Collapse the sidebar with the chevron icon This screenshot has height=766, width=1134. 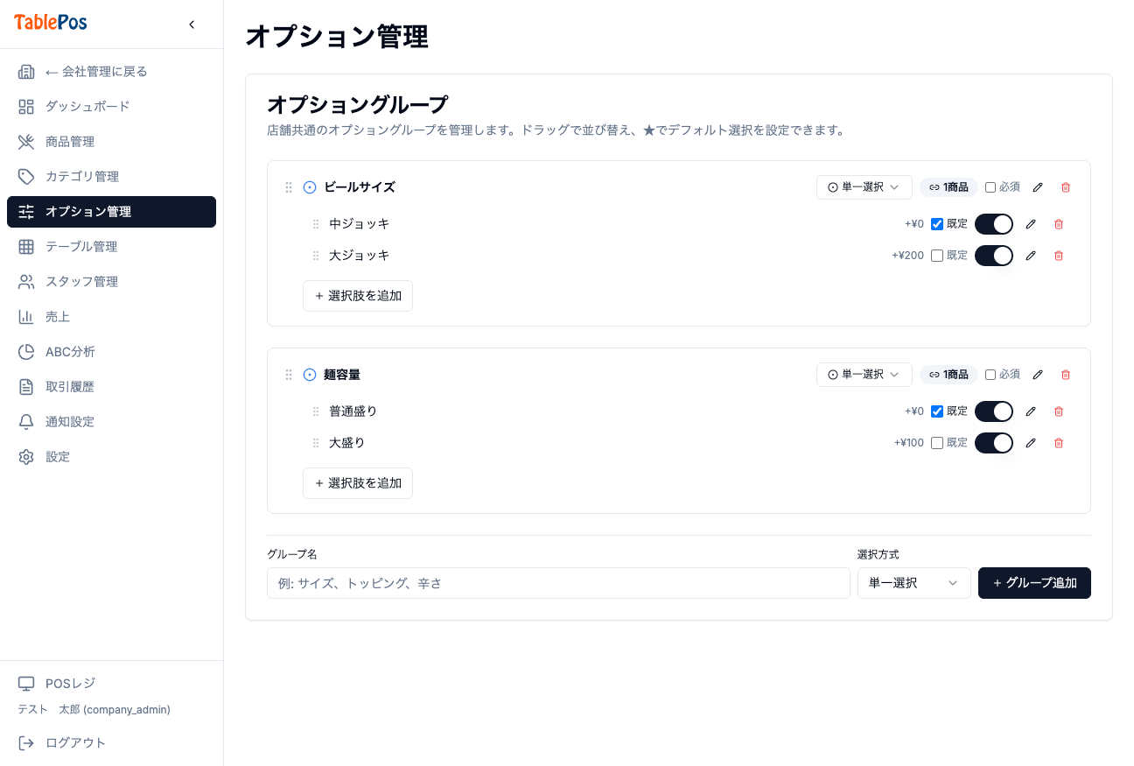tap(192, 25)
